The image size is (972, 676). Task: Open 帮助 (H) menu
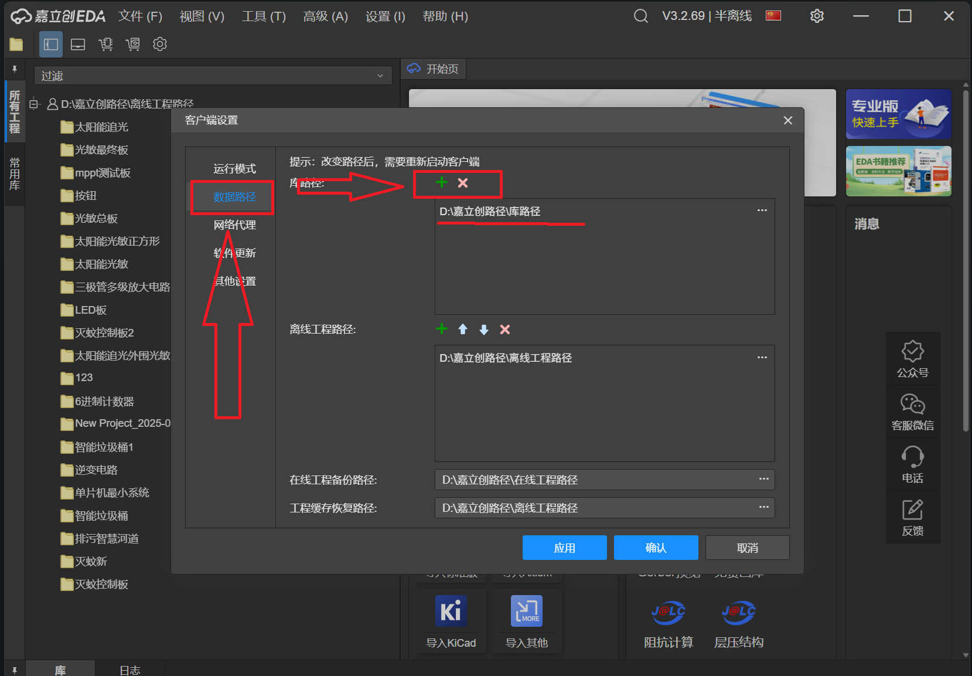click(445, 16)
